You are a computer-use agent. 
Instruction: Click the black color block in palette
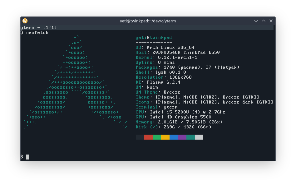tap(140, 137)
